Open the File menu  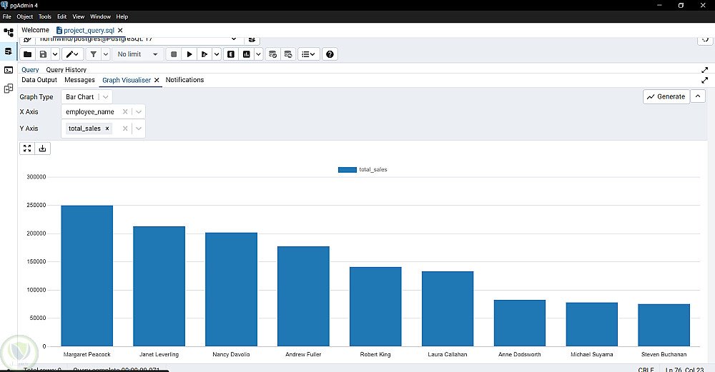click(7, 16)
